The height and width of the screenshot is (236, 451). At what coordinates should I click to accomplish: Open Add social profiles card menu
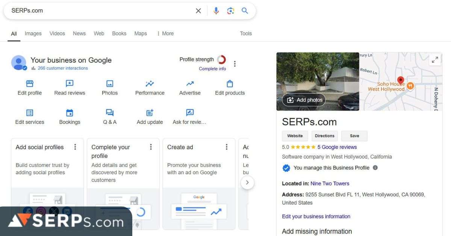tap(75, 147)
